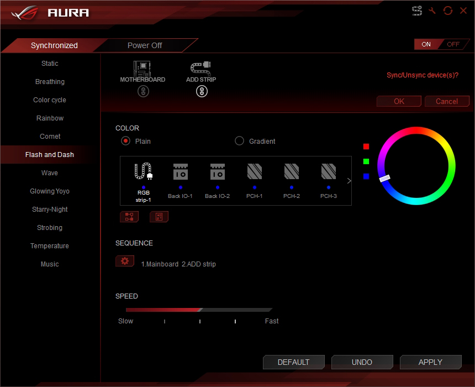Click the refresh icon in title bar
The height and width of the screenshot is (387, 475).
pos(448,11)
